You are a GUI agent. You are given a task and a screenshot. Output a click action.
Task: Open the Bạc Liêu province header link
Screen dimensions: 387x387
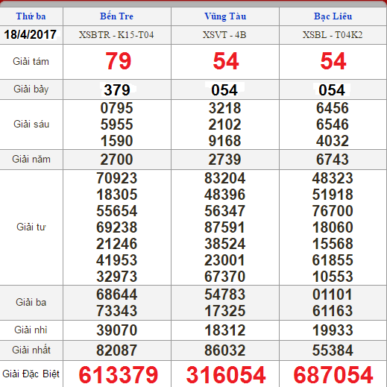tap(333, 16)
